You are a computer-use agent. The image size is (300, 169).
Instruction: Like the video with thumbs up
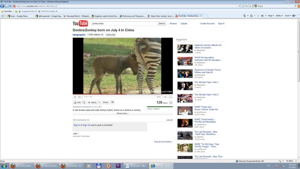tap(77, 102)
